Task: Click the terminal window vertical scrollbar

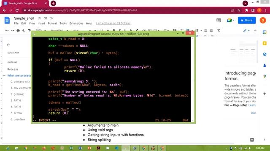Action: pyautogui.click(x=192, y=79)
